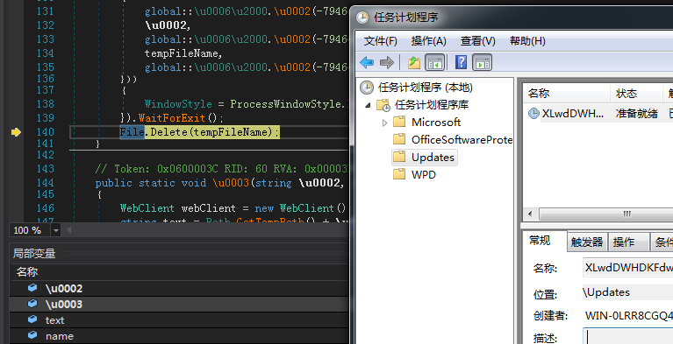Click the 局部变量 panel title
Image resolution: width=673 pixels, height=344 pixels.
tap(34, 253)
